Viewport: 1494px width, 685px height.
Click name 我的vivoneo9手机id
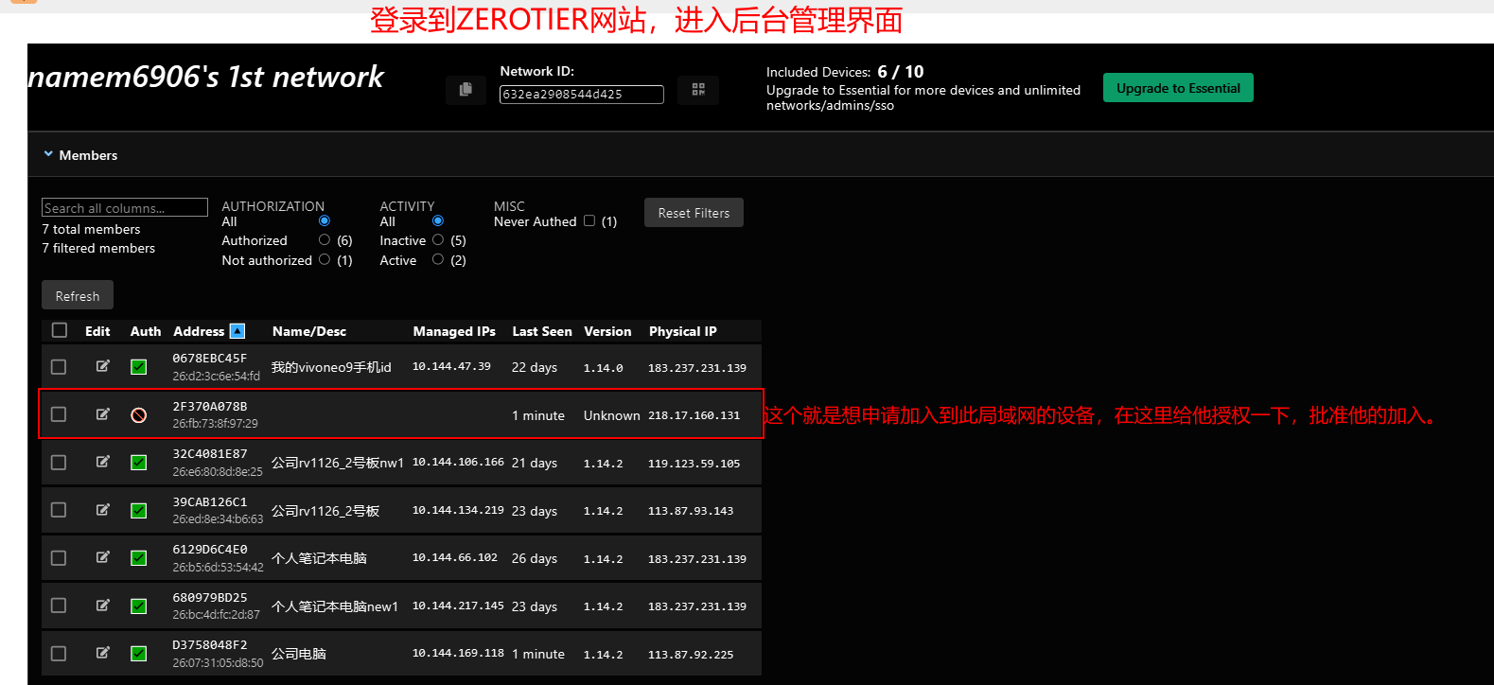click(x=331, y=367)
